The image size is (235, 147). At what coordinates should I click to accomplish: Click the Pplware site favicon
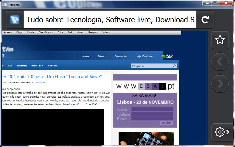point(15,20)
